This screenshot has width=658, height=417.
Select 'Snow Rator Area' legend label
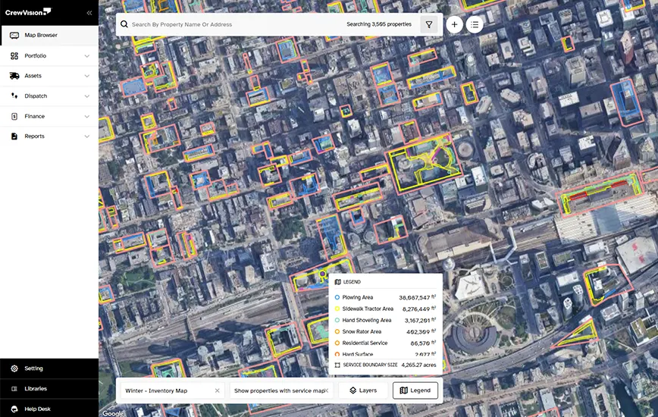[x=362, y=331]
